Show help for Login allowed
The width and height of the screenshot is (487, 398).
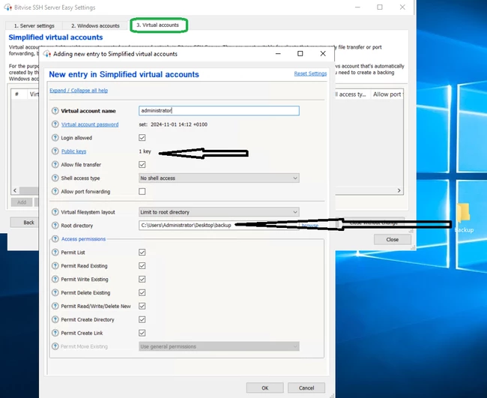pos(55,138)
